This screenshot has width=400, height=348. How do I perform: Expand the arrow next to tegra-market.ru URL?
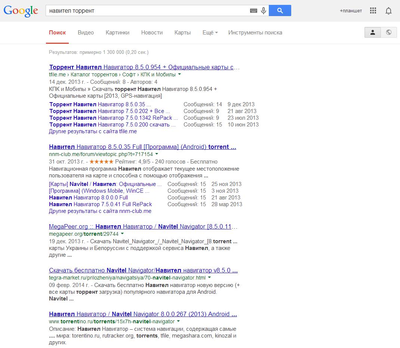209,278
